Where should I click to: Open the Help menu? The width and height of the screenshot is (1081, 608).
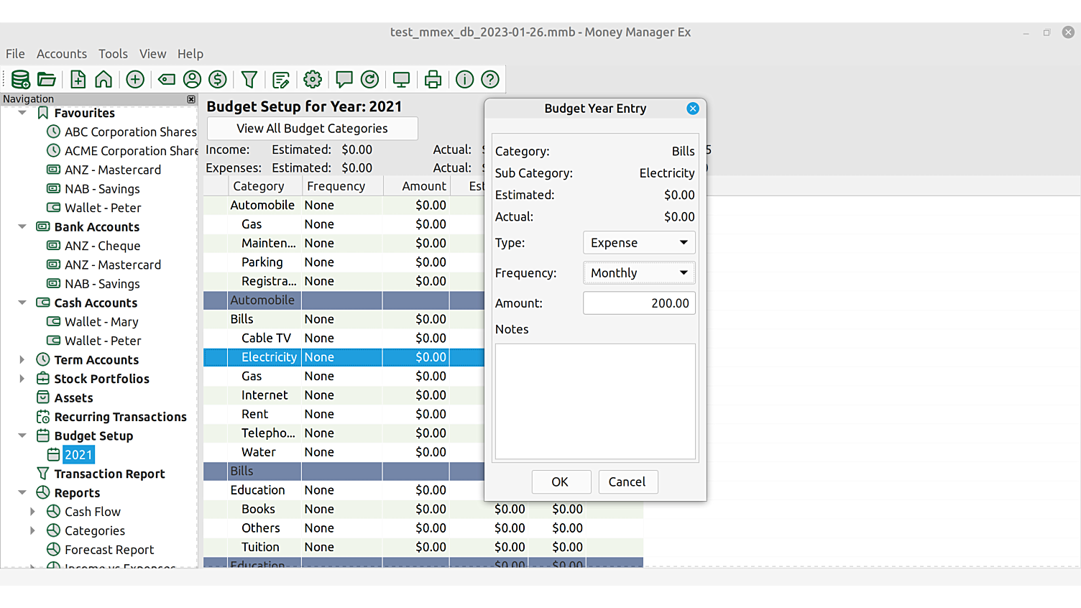click(190, 54)
